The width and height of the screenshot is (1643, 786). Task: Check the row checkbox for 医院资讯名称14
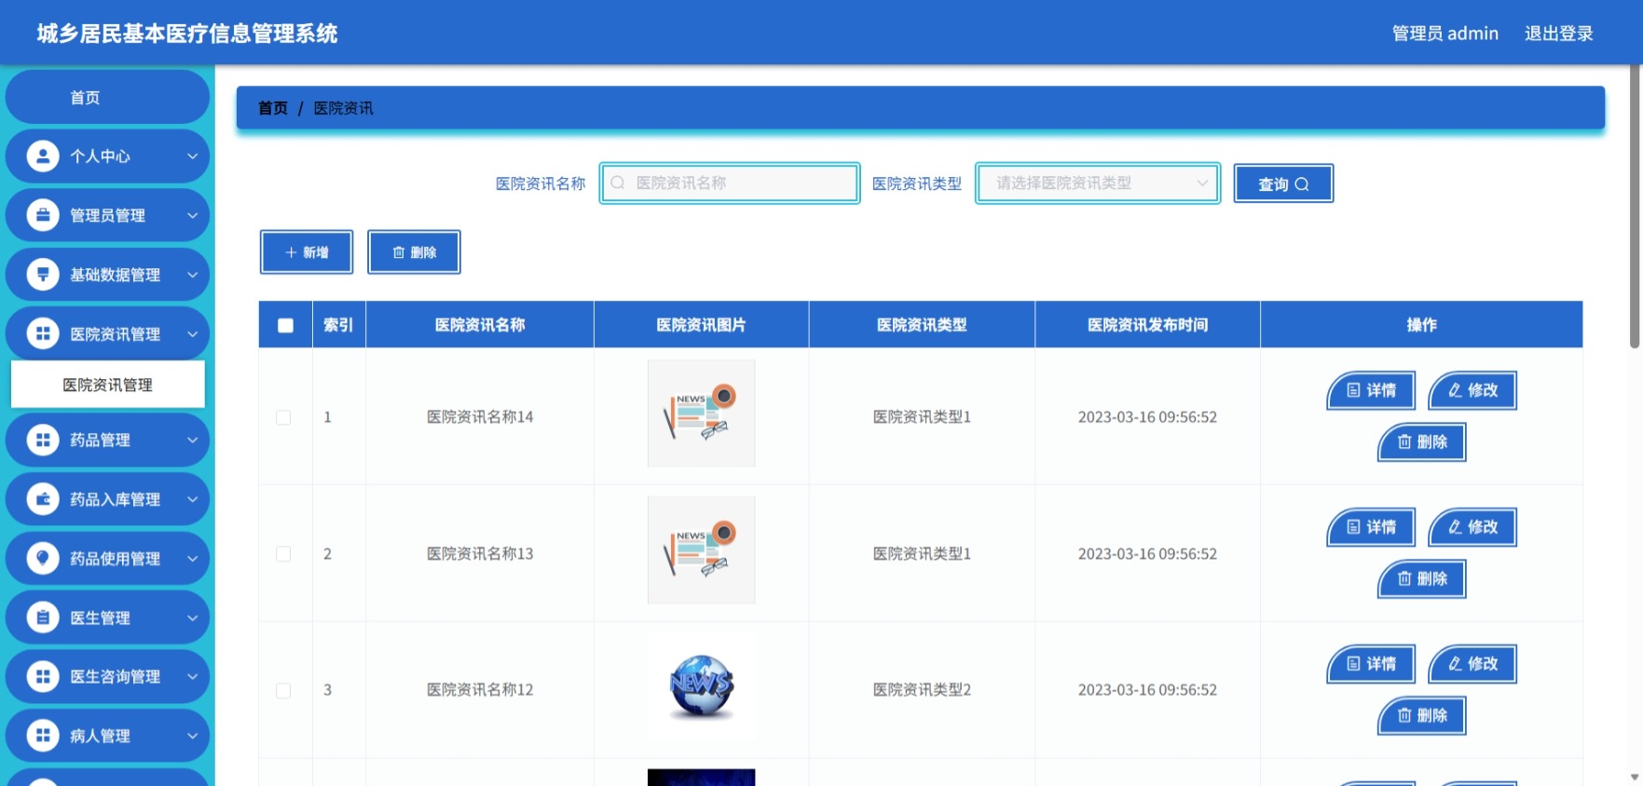(283, 417)
